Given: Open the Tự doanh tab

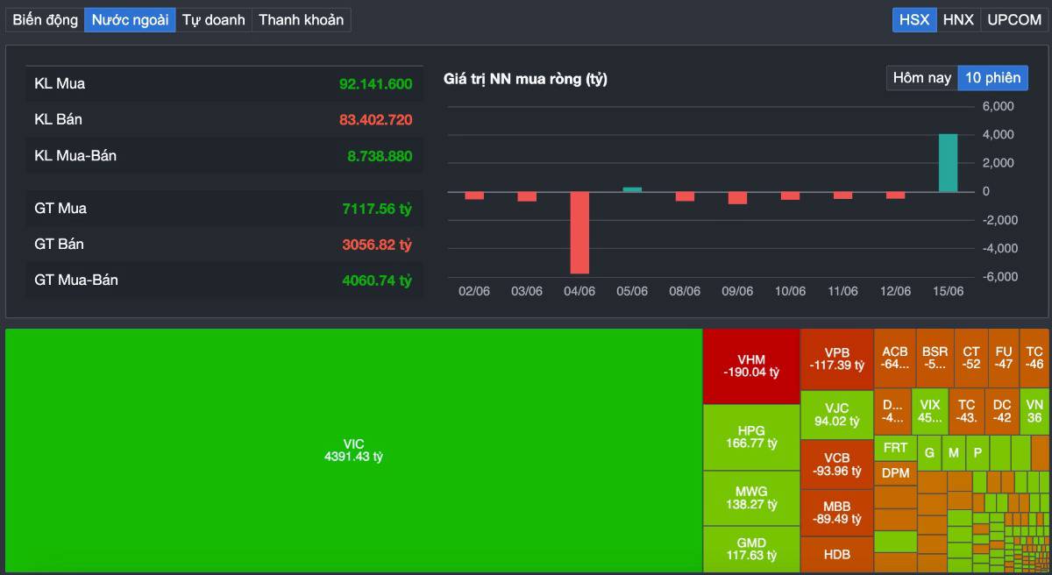Looking at the screenshot, I should point(213,19).
